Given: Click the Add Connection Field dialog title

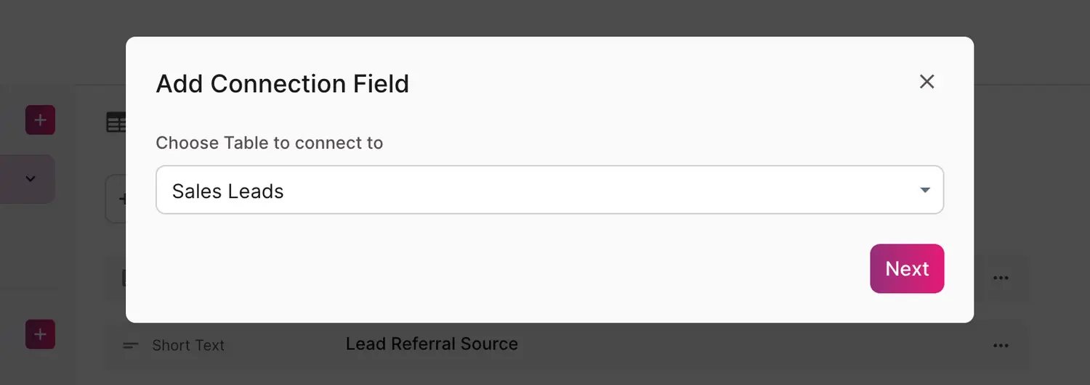Looking at the screenshot, I should pos(282,84).
